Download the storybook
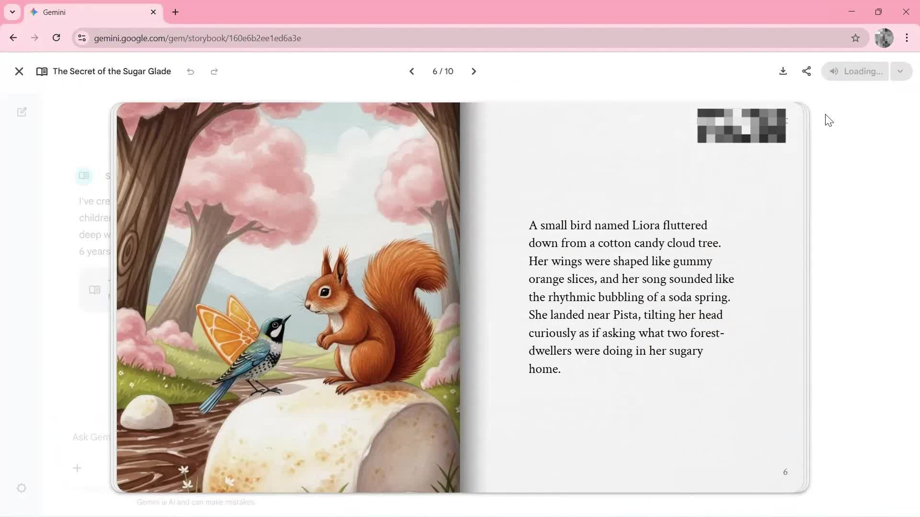This screenshot has width=920, height=517. pyautogui.click(x=783, y=71)
